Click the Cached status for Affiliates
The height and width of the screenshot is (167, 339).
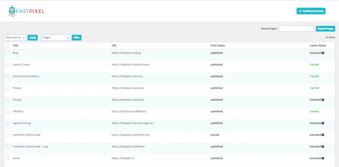(x=314, y=111)
